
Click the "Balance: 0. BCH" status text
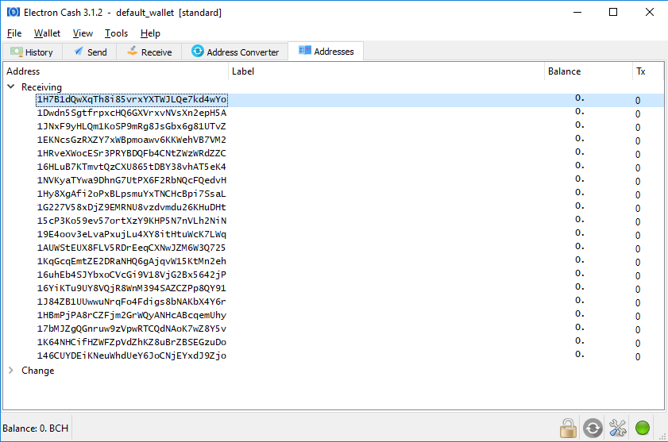coord(36,429)
